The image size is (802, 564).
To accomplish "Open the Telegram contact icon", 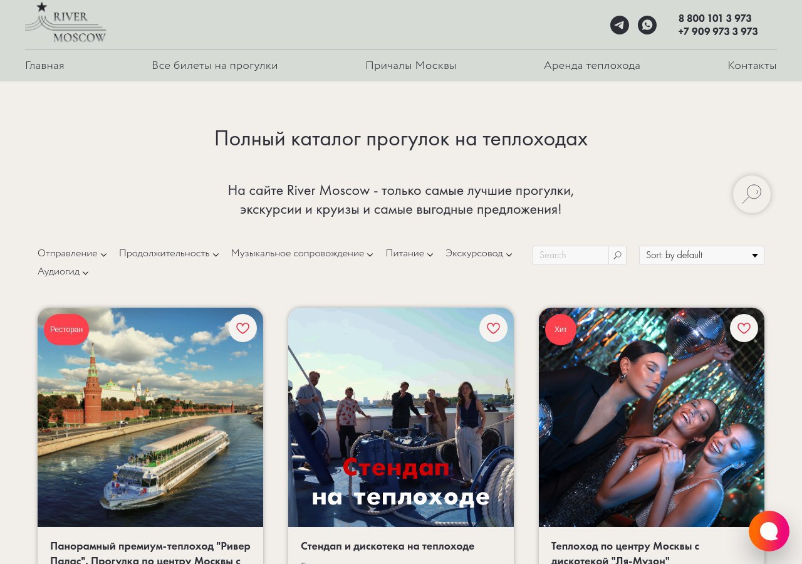I will tap(620, 25).
